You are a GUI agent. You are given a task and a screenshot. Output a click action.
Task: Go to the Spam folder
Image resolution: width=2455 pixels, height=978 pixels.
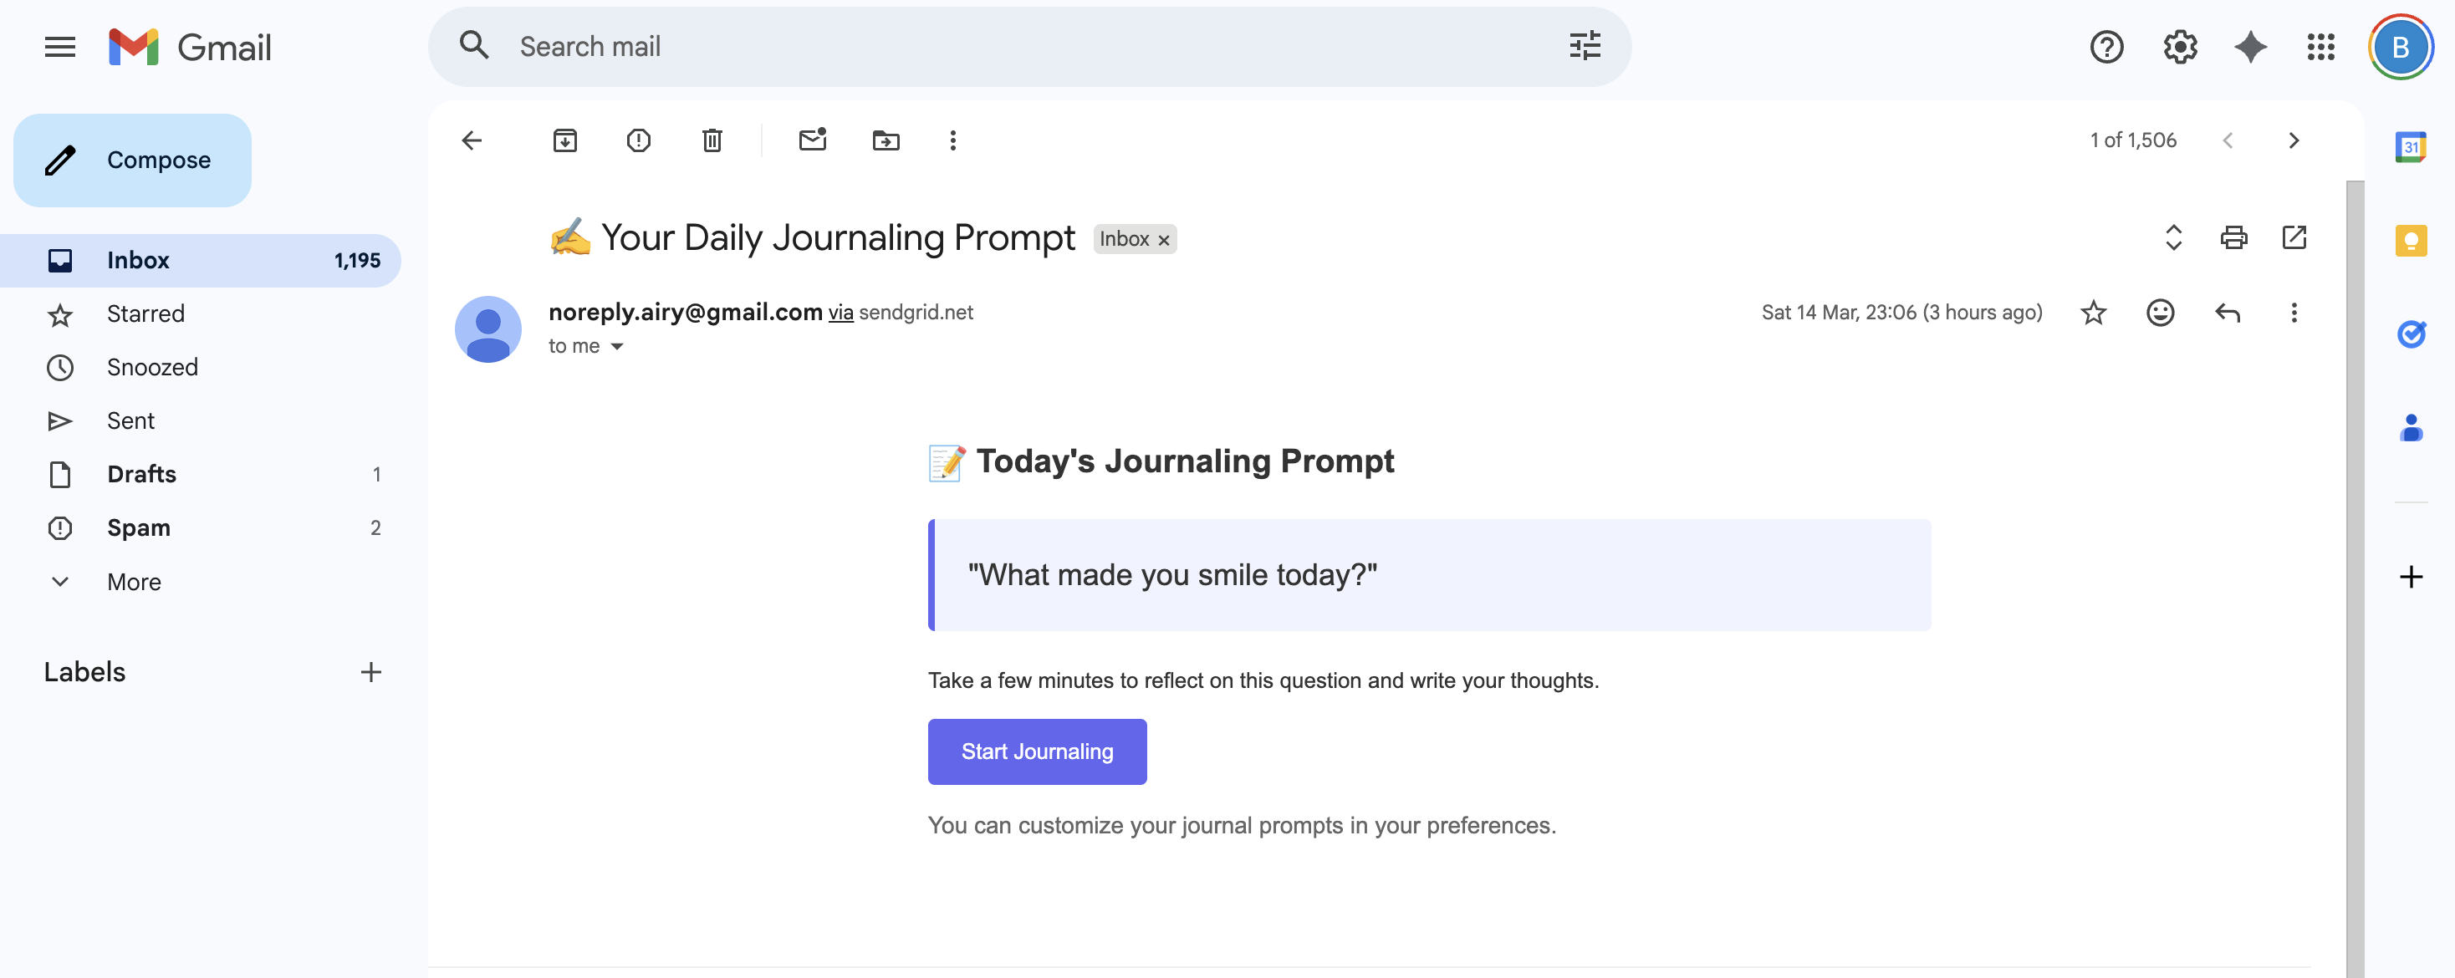(x=138, y=527)
